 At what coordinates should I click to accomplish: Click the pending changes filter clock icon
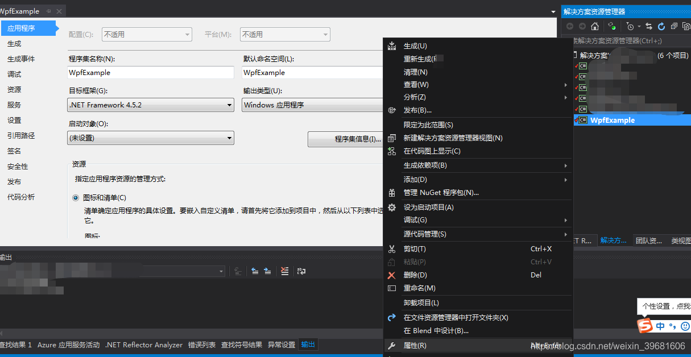[x=630, y=26]
